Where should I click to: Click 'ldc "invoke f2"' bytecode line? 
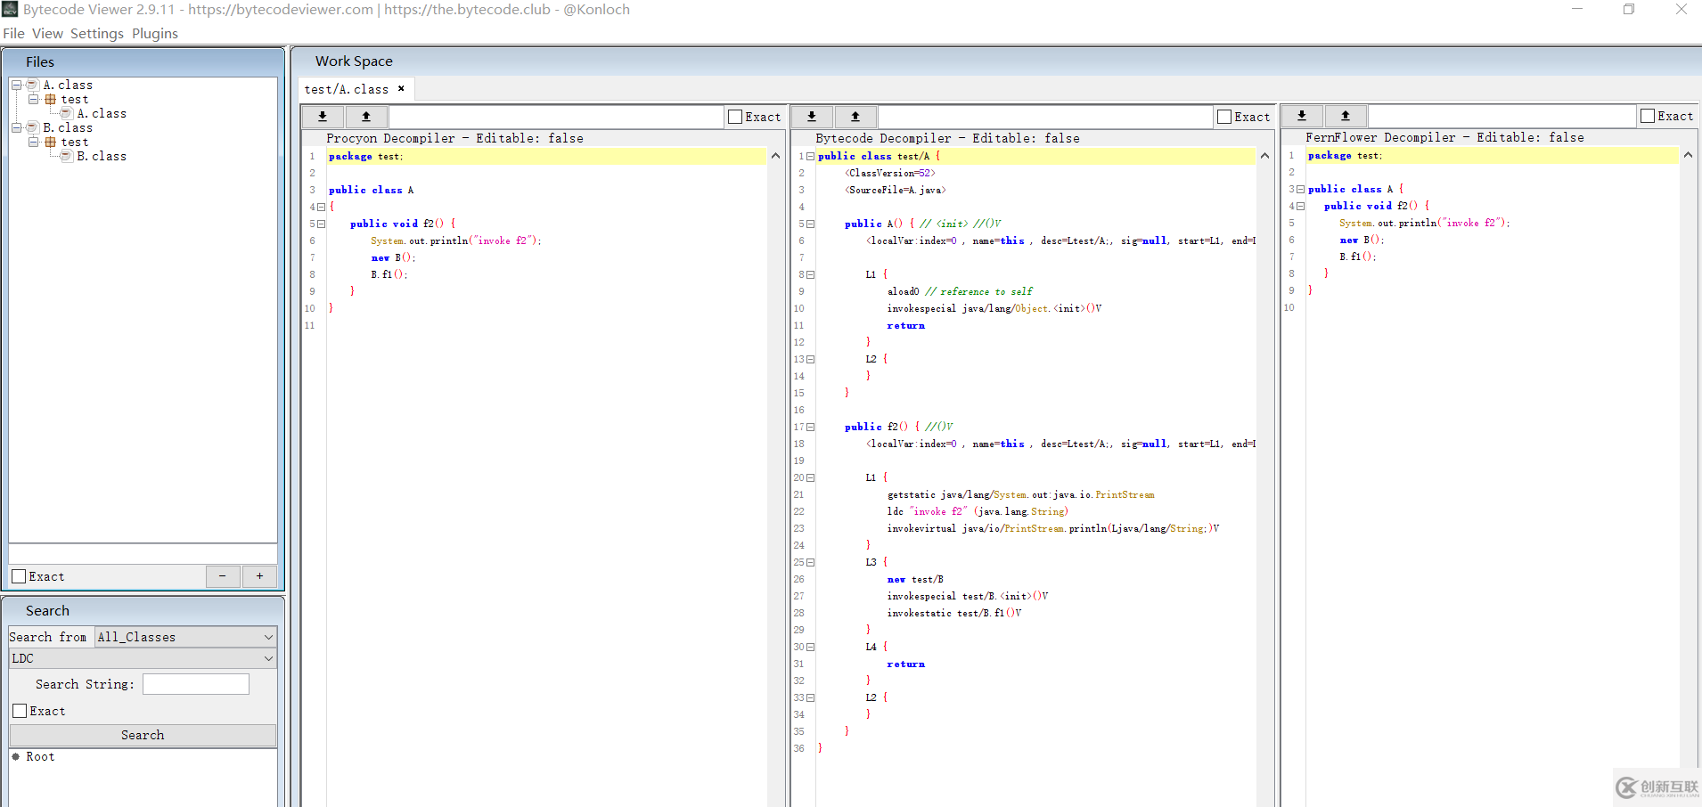977,511
